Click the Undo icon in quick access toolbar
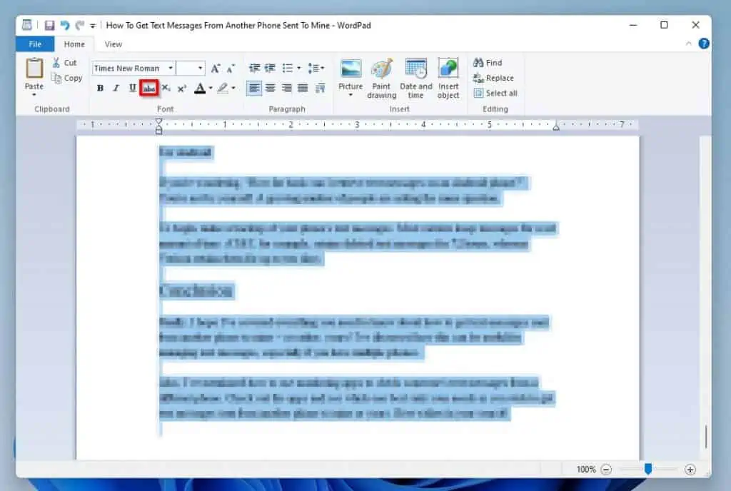Viewport: 731px width, 491px height. 64,25
